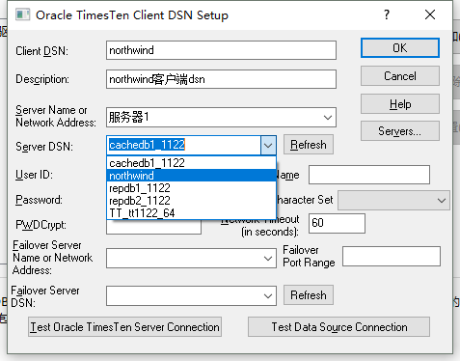Click the 'Password:' label
Screen dimensions: 460x361
point(39,200)
